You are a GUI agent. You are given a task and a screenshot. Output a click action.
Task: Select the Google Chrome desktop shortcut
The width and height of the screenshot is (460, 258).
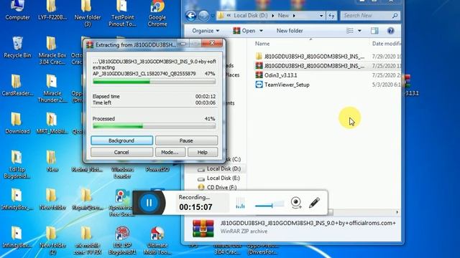157,14
